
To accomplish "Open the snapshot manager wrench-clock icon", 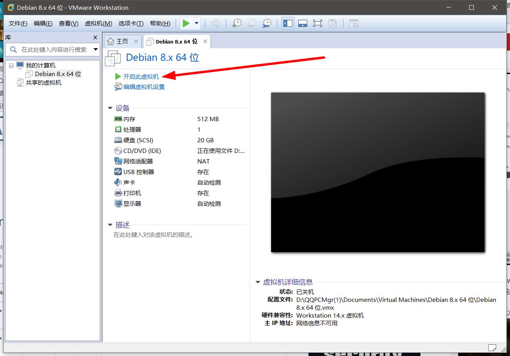I will pos(266,24).
